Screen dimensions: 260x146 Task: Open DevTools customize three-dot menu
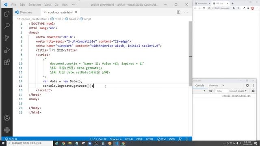(x=253, y=86)
